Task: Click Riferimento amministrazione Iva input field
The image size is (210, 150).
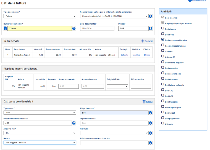Action: pyautogui.click(x=114, y=143)
